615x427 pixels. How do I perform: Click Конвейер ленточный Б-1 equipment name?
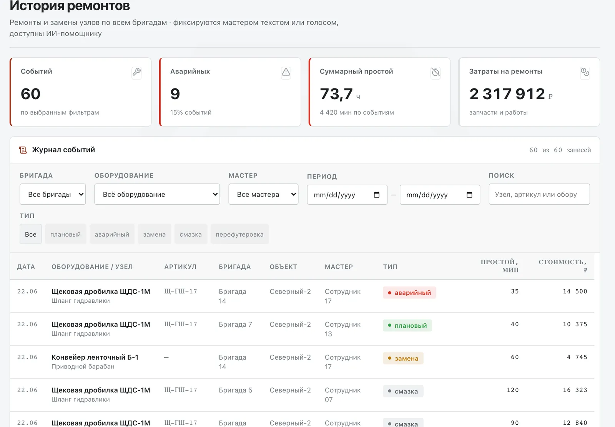pyautogui.click(x=95, y=357)
